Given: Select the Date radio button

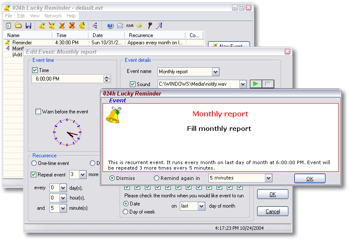Looking at the screenshot, I should tap(126, 204).
